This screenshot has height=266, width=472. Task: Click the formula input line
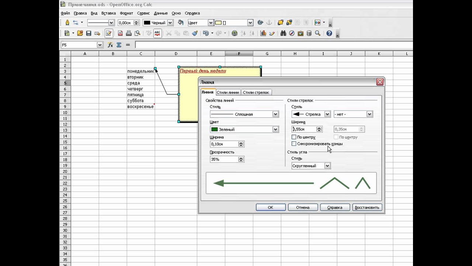(274, 45)
